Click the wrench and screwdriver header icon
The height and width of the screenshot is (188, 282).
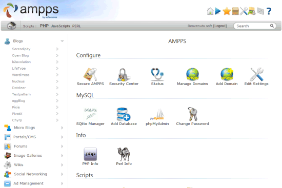coord(244,11)
